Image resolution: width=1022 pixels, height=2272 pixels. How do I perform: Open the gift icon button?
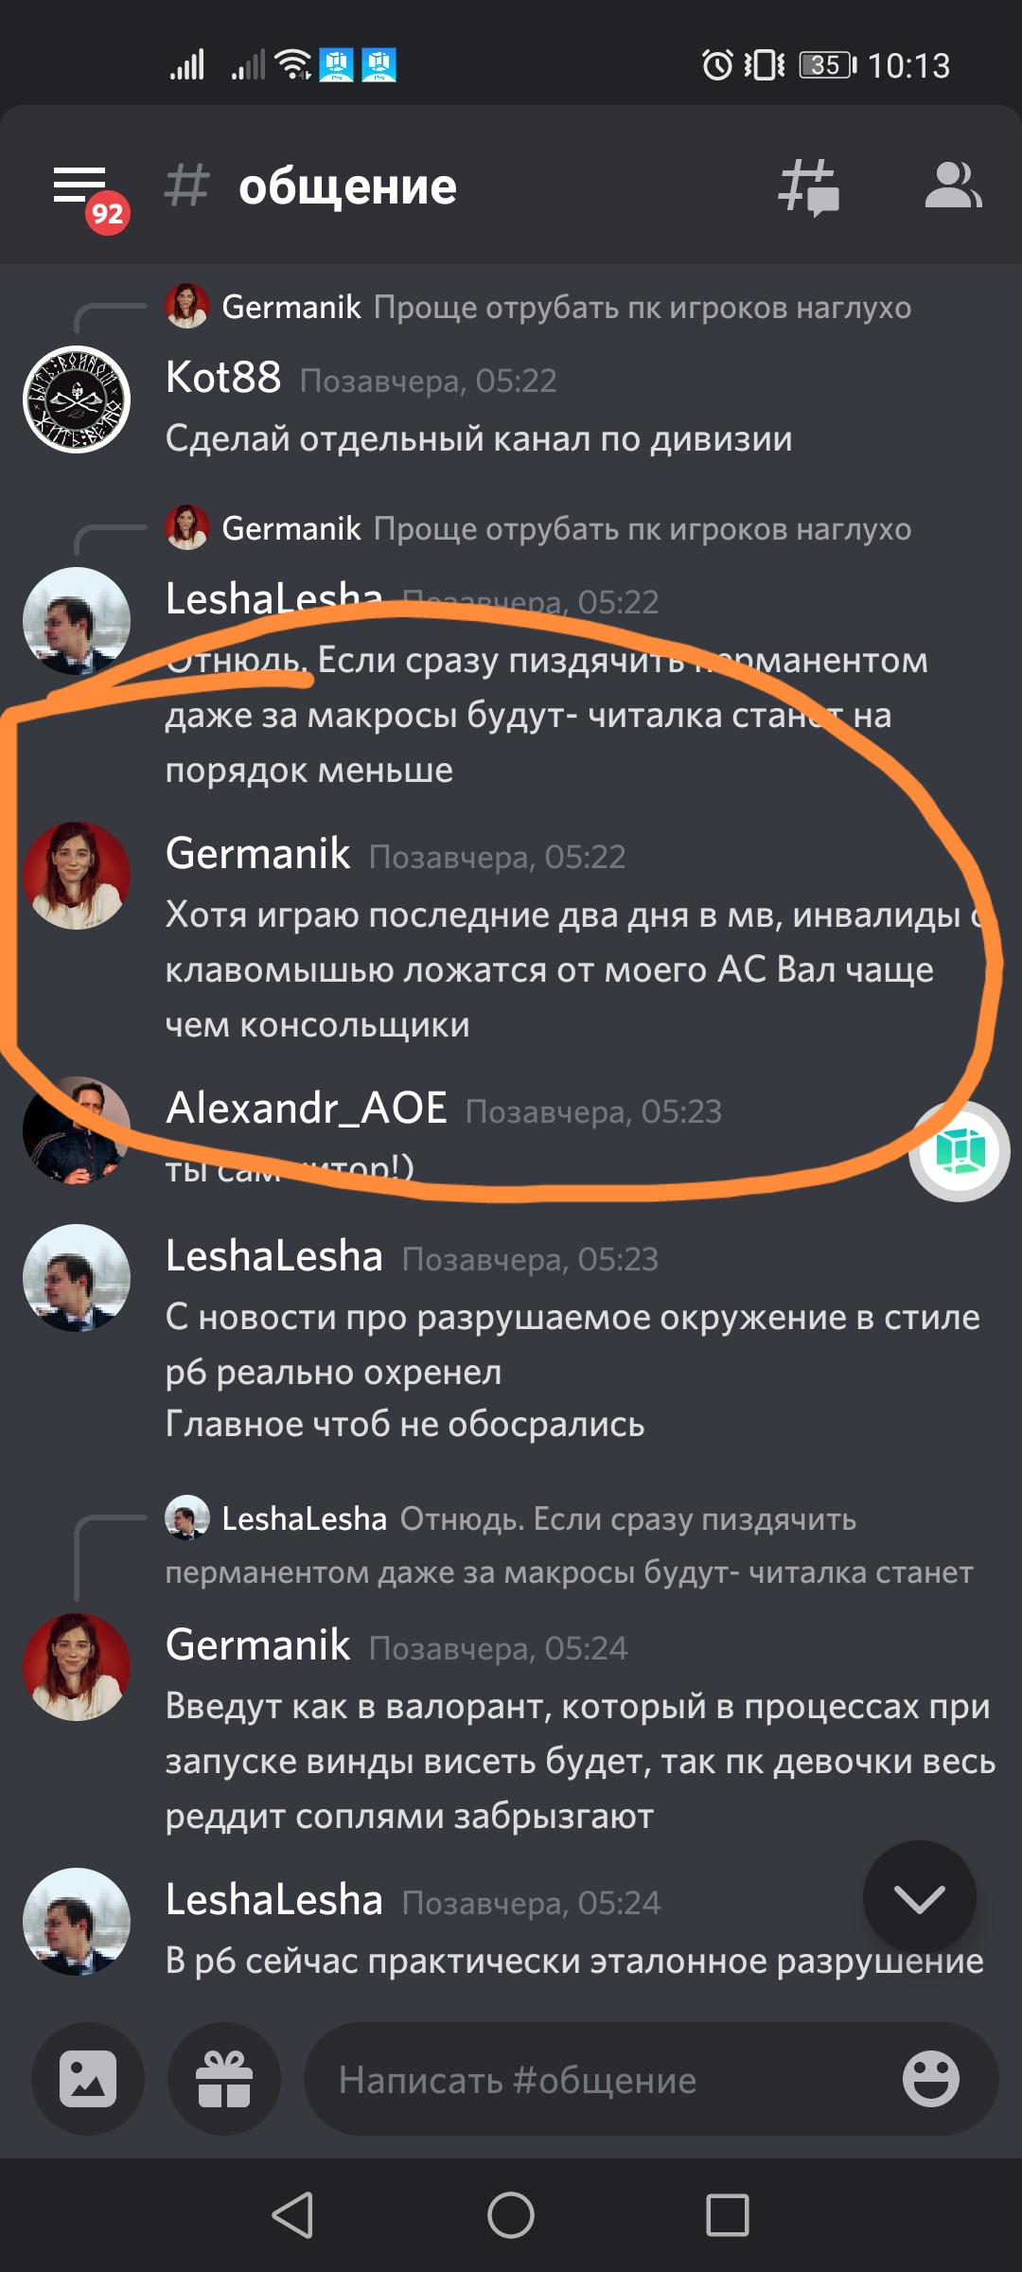[224, 2079]
